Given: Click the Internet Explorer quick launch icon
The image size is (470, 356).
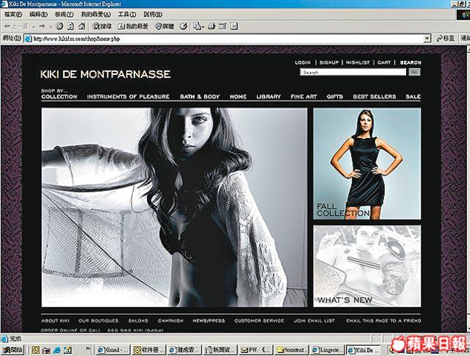Looking at the screenshot, I should pos(57,349).
